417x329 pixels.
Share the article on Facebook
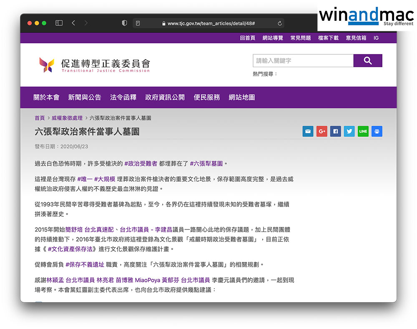[335, 132]
